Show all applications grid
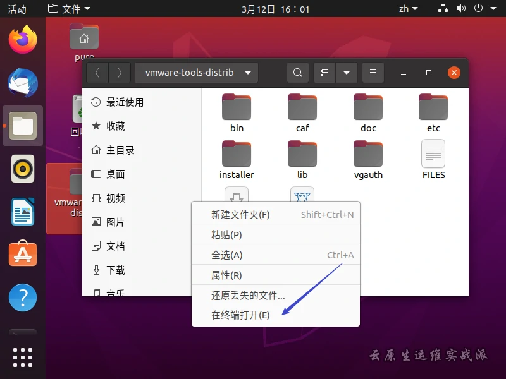The width and height of the screenshot is (506, 379). (23, 358)
